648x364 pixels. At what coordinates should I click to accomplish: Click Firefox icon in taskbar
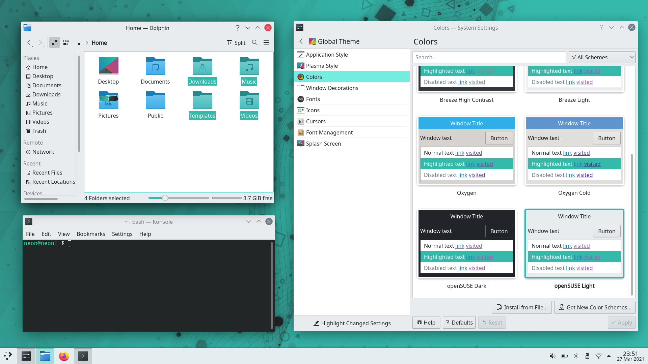pyautogui.click(x=64, y=356)
